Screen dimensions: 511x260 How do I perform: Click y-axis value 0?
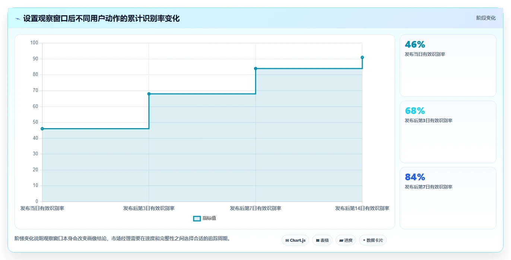(37, 202)
